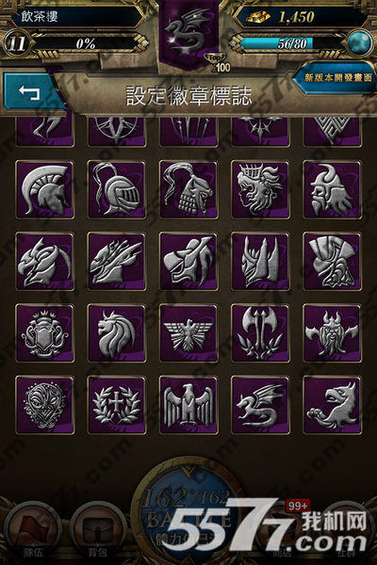Choose the bearded wizard head emblem

(332, 190)
